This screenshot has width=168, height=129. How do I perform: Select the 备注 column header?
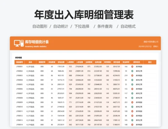pos(150,62)
